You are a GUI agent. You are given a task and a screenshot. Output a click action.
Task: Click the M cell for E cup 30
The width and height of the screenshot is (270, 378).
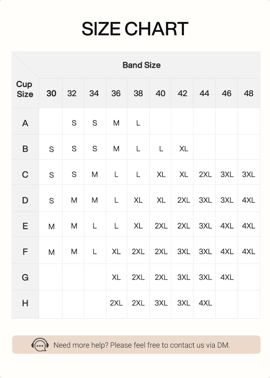pyautogui.click(x=51, y=226)
